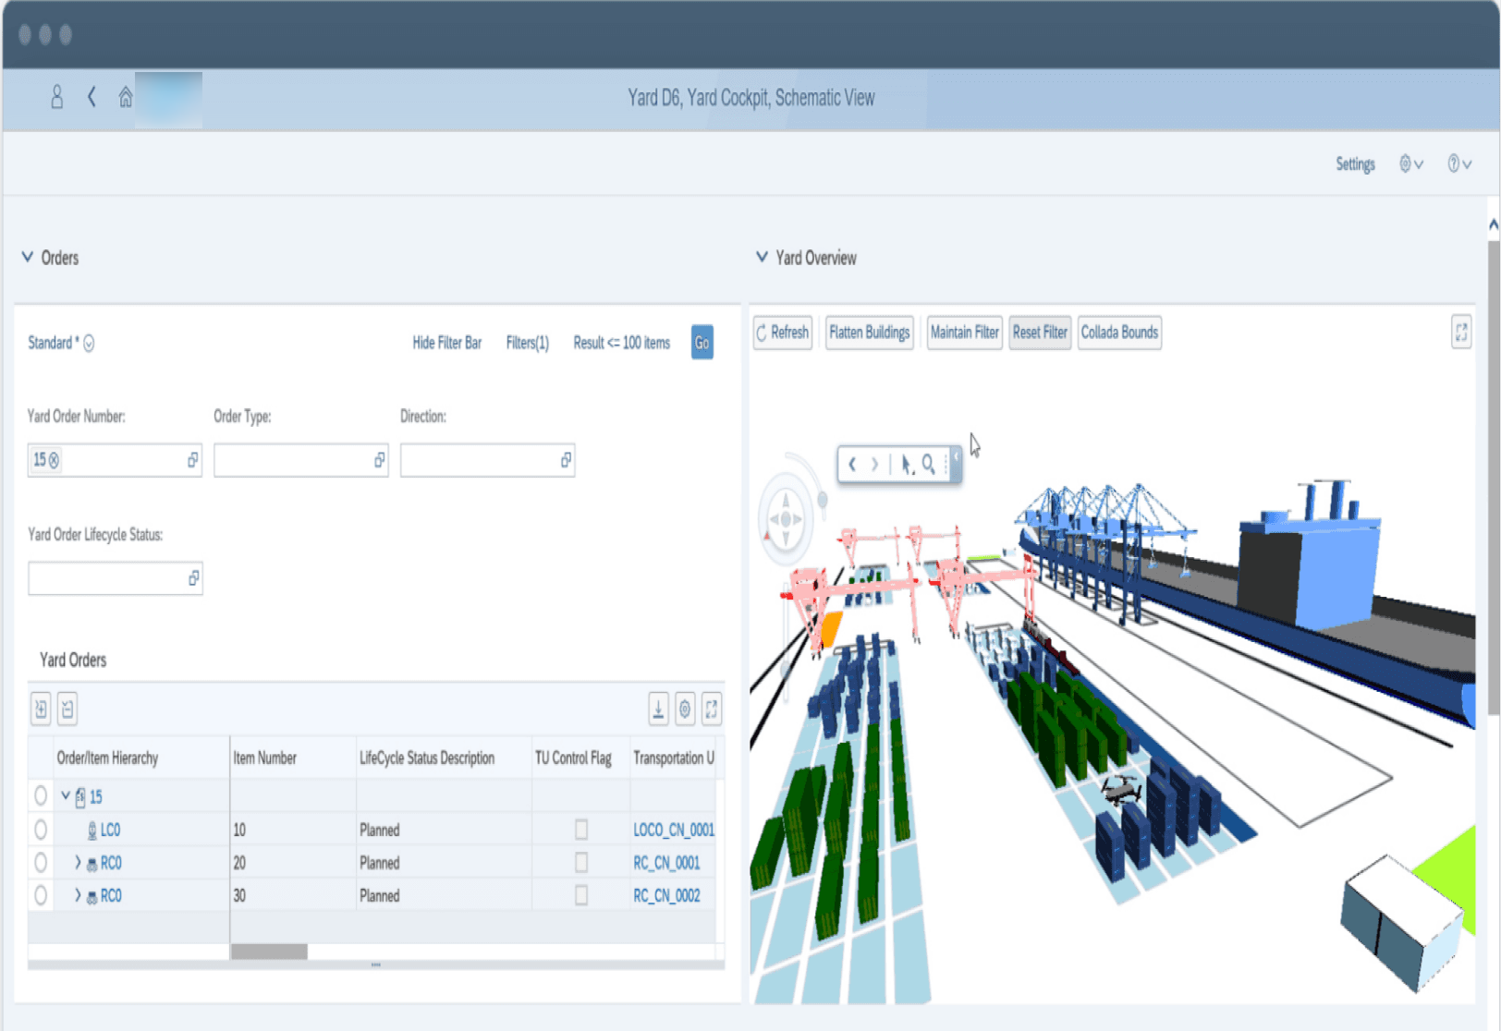Click the table settings gear icon
Image resolution: width=1501 pixels, height=1031 pixels.
click(x=685, y=709)
